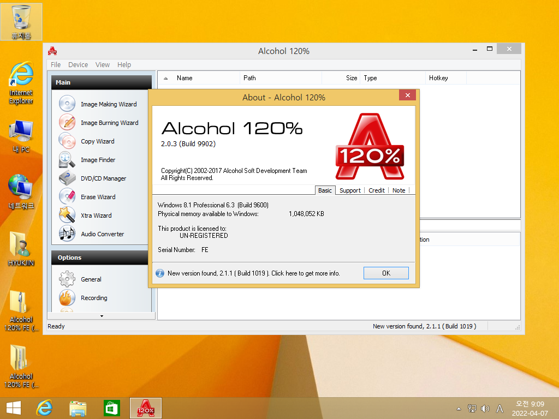Screen dimensions: 559x419
Task: Select the HYUKJIN user folder icon
Action: [21, 249]
